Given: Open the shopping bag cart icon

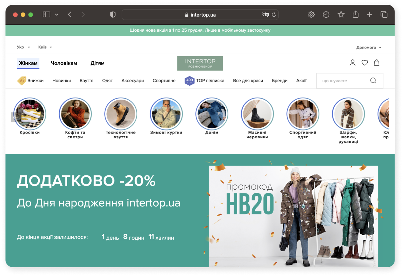Looking at the screenshot, I should (376, 63).
